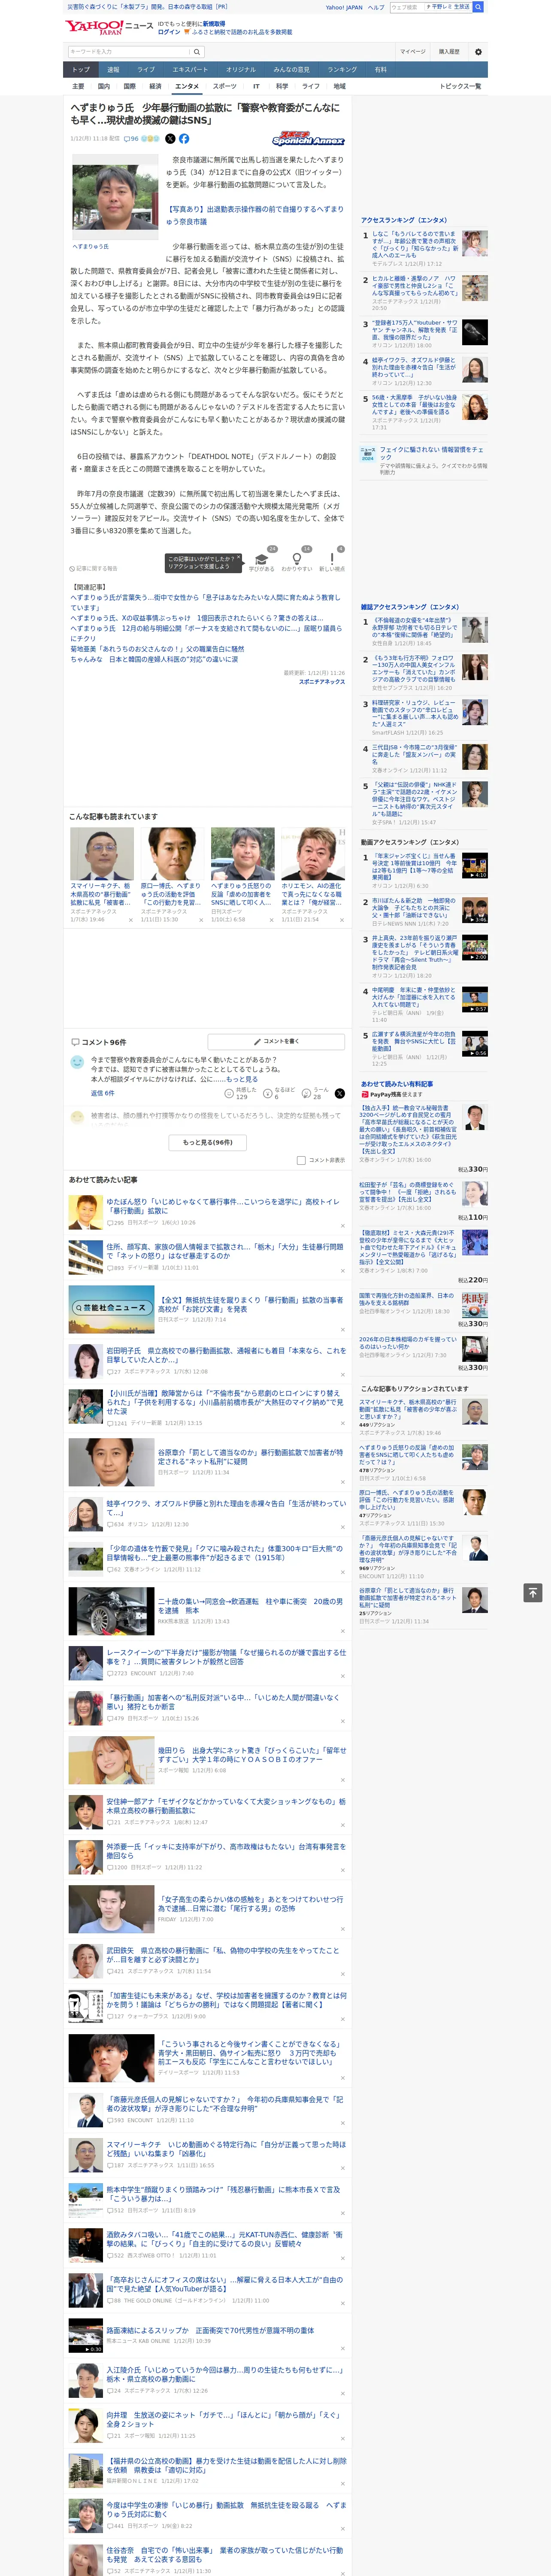Dismiss the ホリエモン recommended article card
Image resolution: width=551 pixels, height=2576 pixels.
(341, 919)
